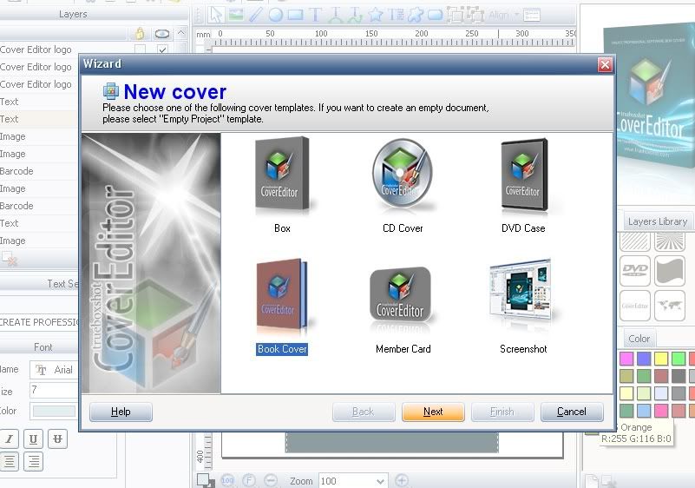Click the lock column icon in Layers panel
This screenshot has width=695, height=488.
pos(140,33)
